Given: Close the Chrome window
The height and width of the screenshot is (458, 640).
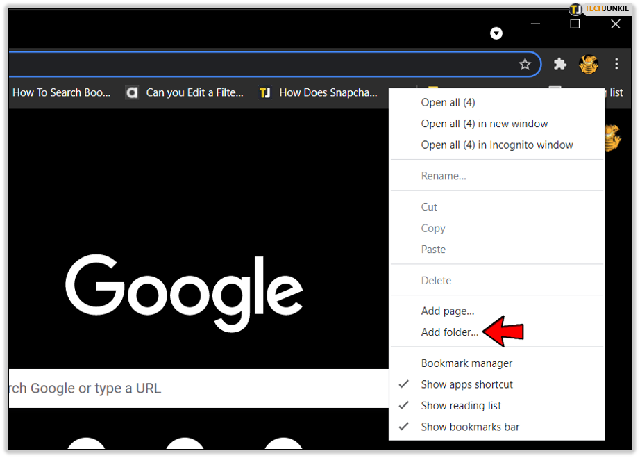Looking at the screenshot, I should 616,24.
